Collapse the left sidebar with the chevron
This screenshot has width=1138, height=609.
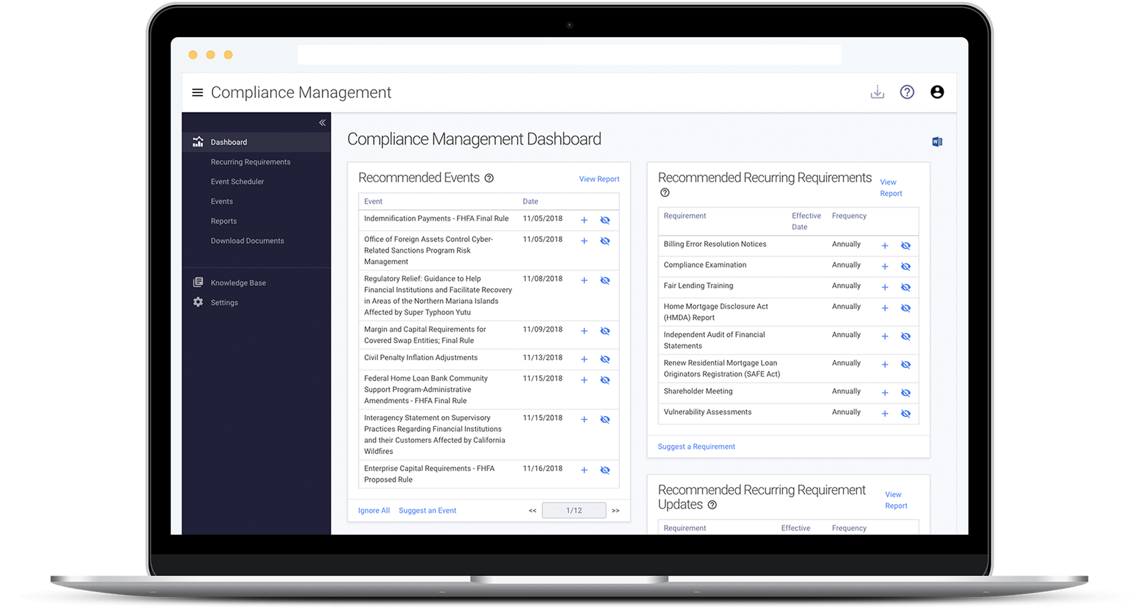click(x=322, y=122)
